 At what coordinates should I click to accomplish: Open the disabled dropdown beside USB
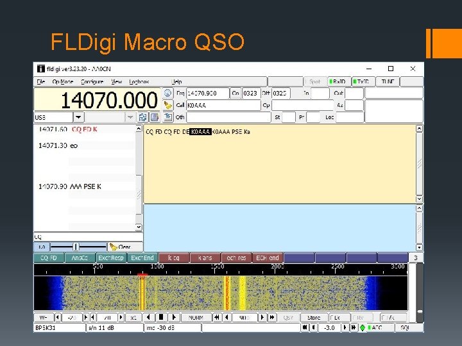(130, 117)
